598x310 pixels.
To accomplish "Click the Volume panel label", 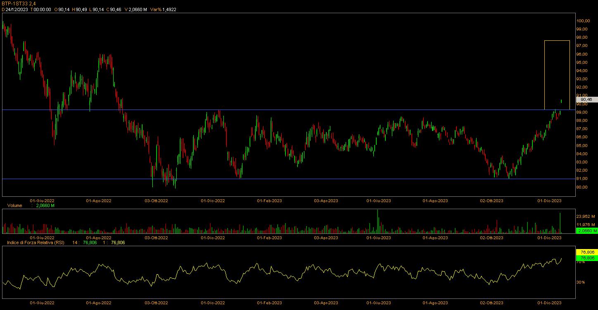I will tap(14, 205).
